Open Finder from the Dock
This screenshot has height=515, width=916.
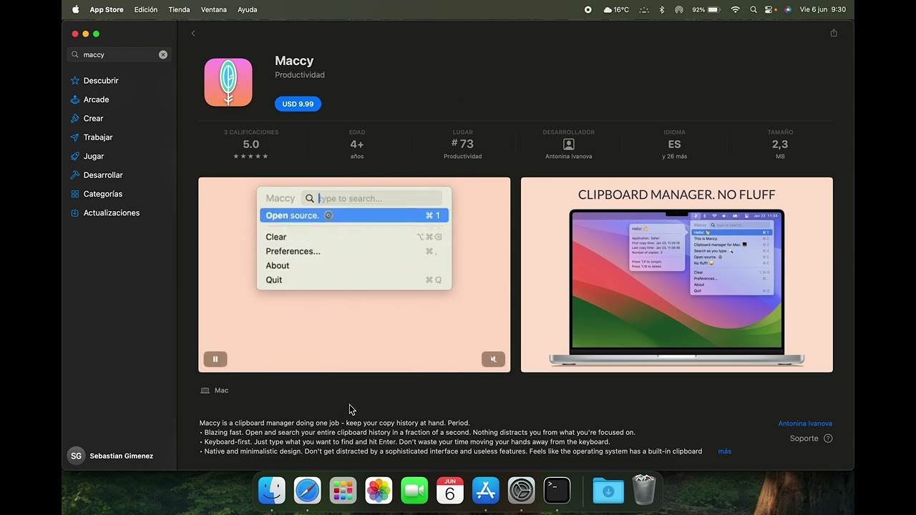(x=272, y=491)
